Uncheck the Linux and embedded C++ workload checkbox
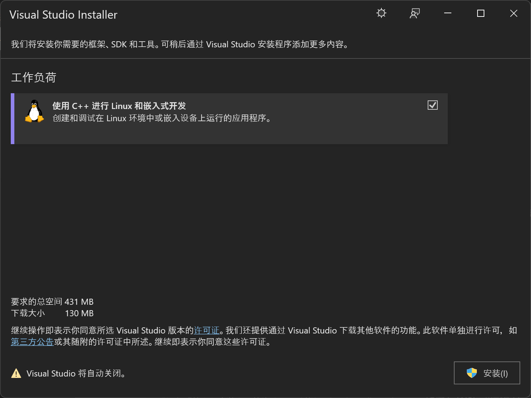This screenshot has height=398, width=531. coord(433,105)
